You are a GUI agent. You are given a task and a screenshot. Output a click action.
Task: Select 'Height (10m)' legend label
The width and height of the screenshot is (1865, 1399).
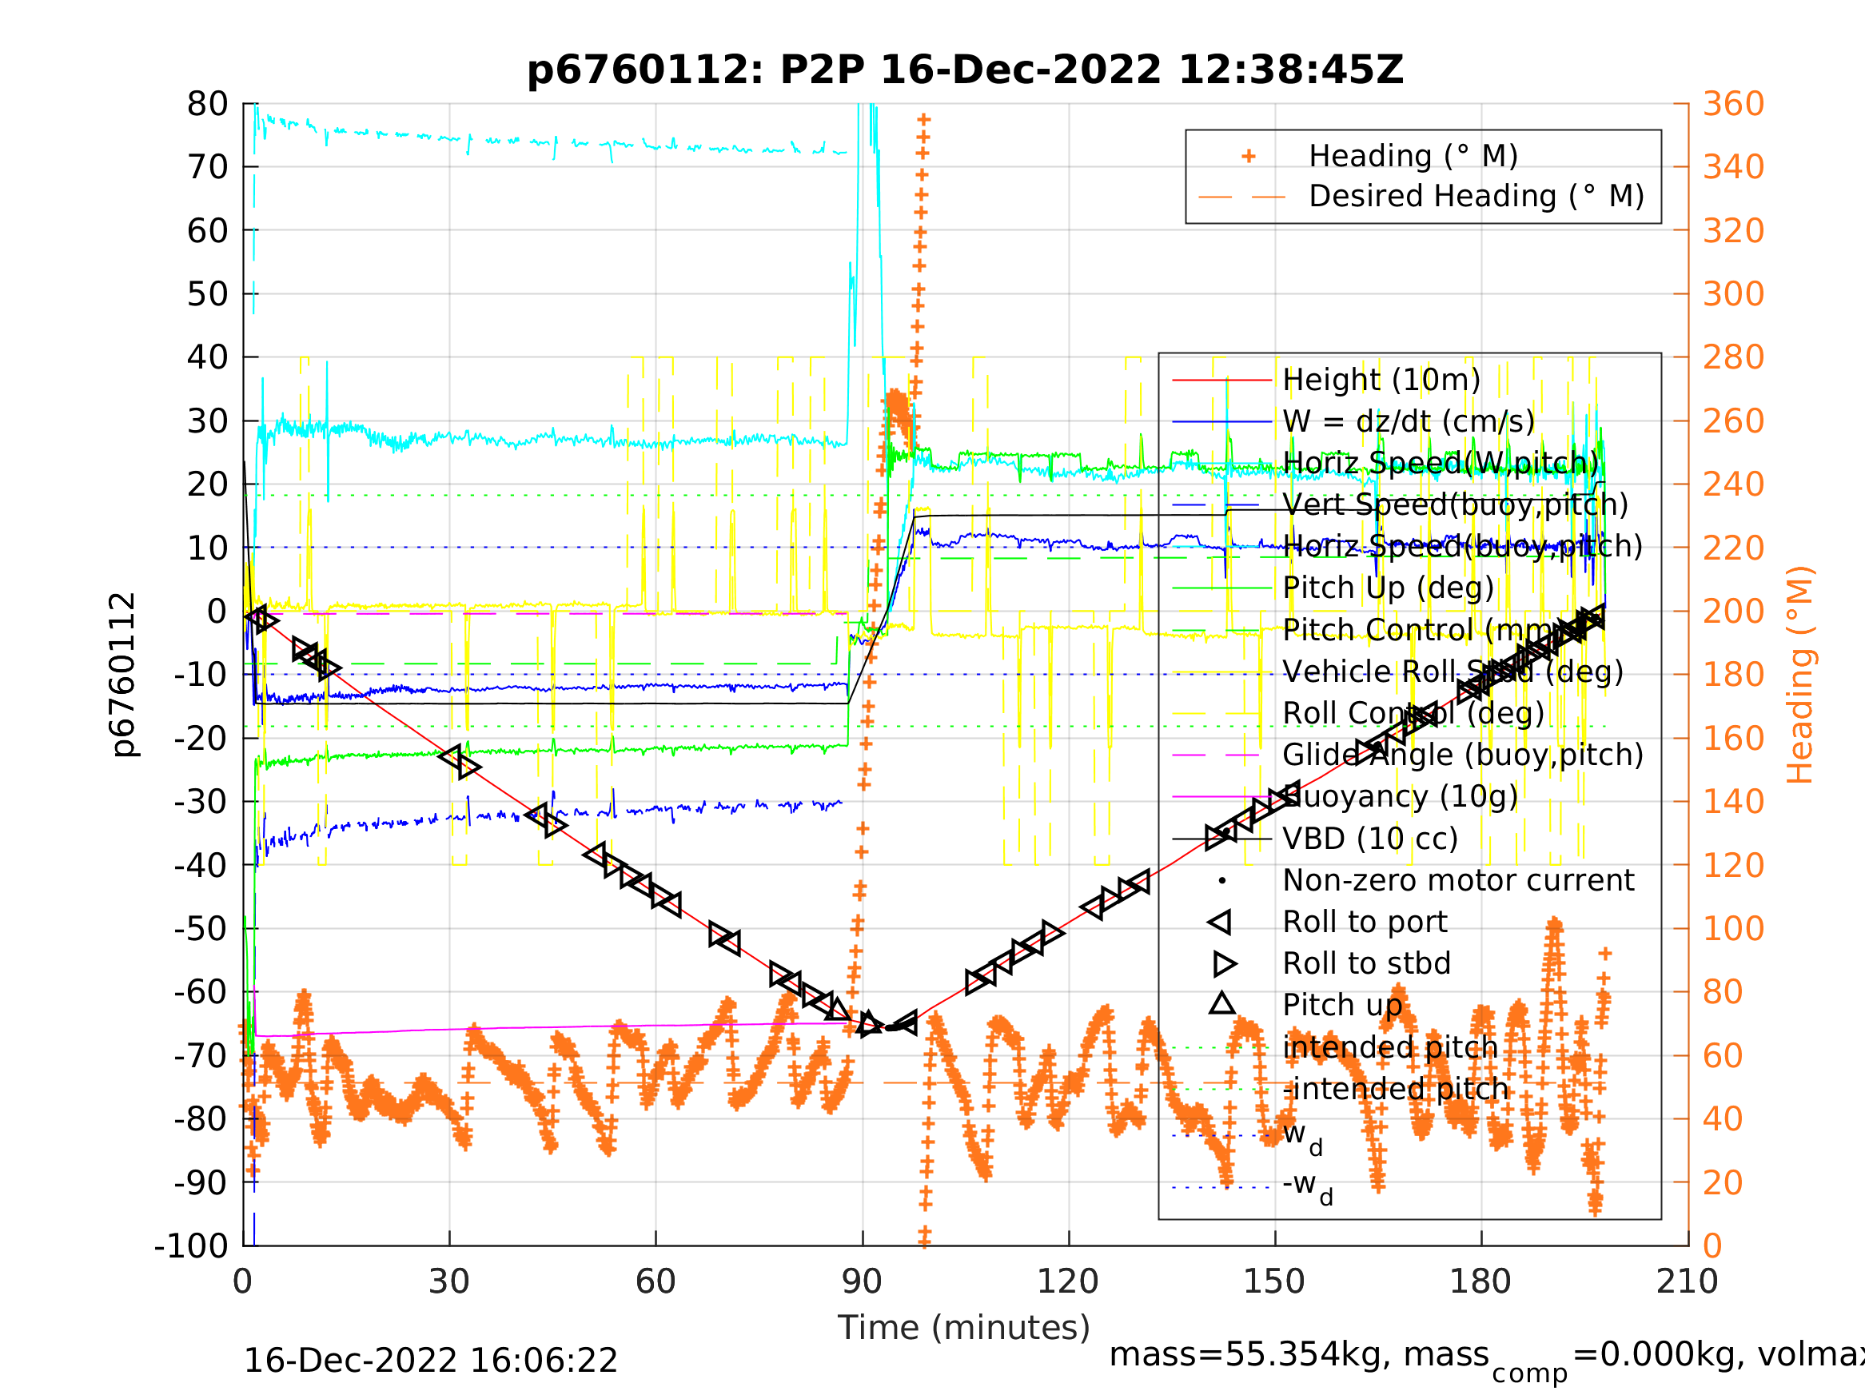pyautogui.click(x=1381, y=381)
